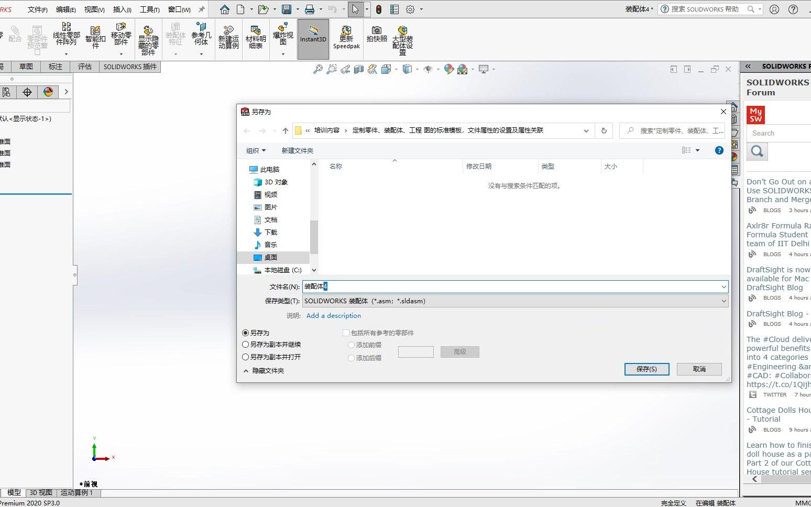Viewport: 811px width, 507px height.
Task: Click the Add a description link
Action: pos(334,316)
